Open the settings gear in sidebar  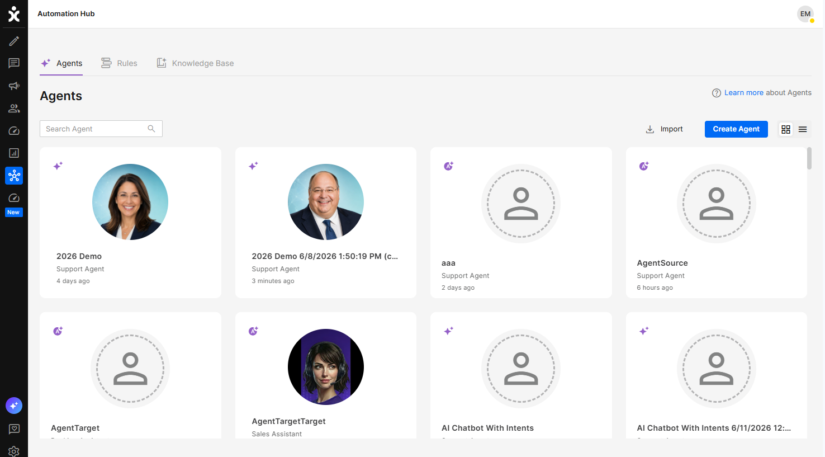pos(14,451)
